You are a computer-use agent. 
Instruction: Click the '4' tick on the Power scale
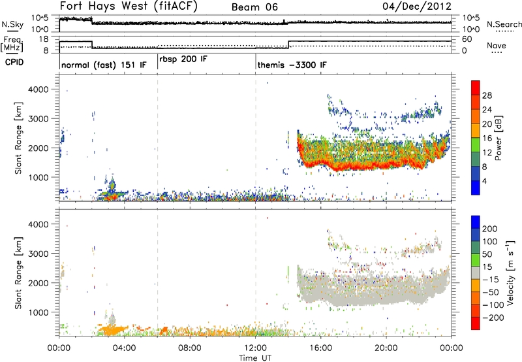485,181
